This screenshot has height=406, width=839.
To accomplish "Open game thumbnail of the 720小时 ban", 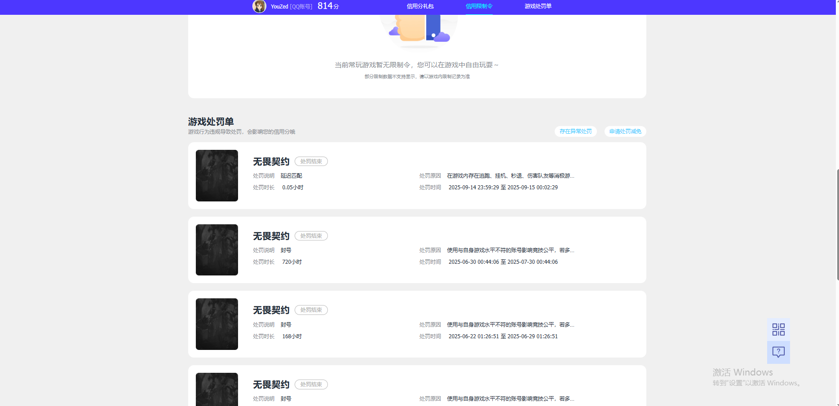I will point(217,250).
